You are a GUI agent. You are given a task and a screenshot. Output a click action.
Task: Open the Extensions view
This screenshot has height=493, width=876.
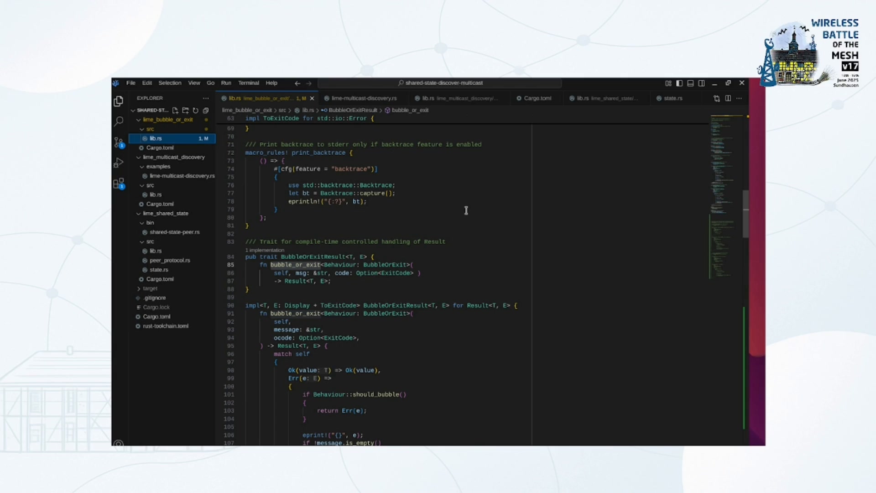[x=119, y=184]
